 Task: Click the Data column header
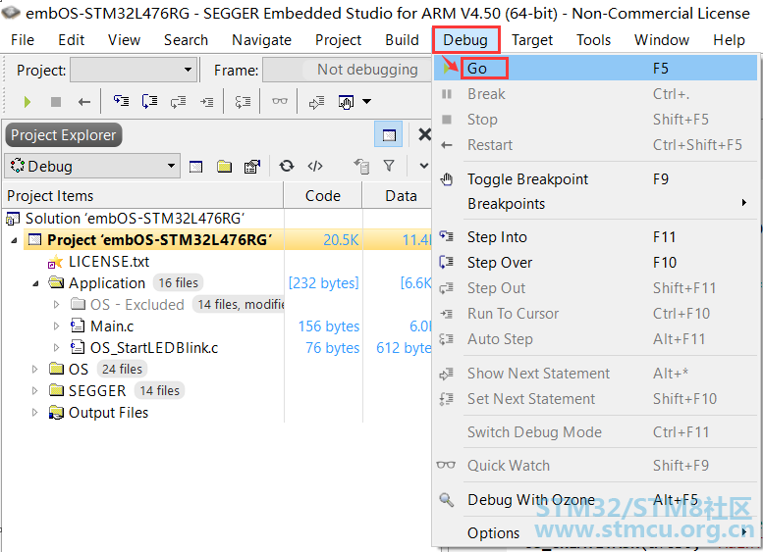pyautogui.click(x=397, y=195)
